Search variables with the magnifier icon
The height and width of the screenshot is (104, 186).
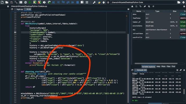click(149, 6)
